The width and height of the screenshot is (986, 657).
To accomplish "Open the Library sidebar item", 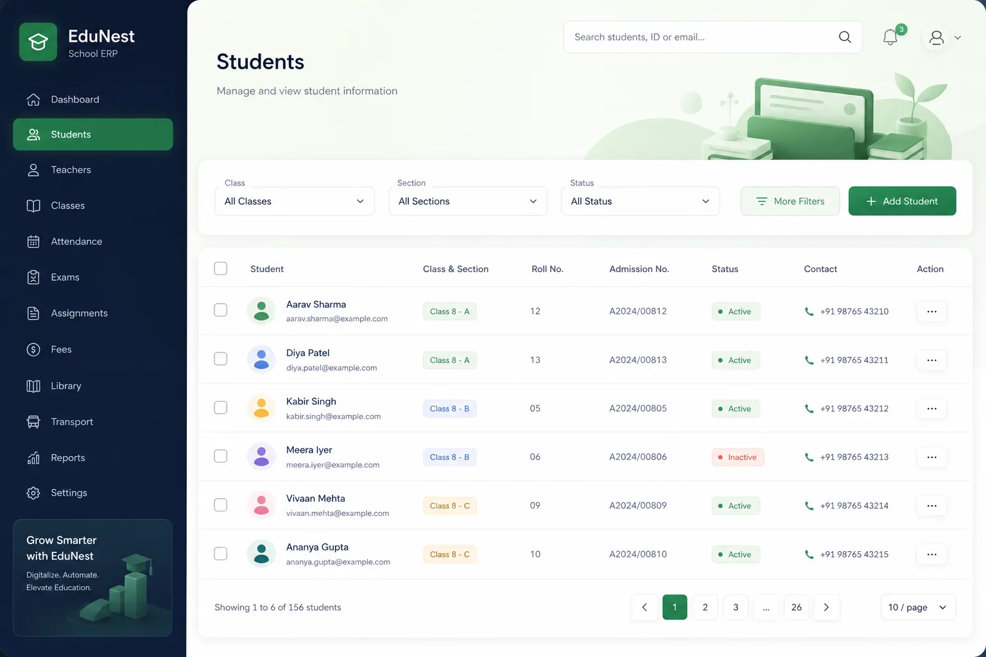I will pyautogui.click(x=93, y=386).
